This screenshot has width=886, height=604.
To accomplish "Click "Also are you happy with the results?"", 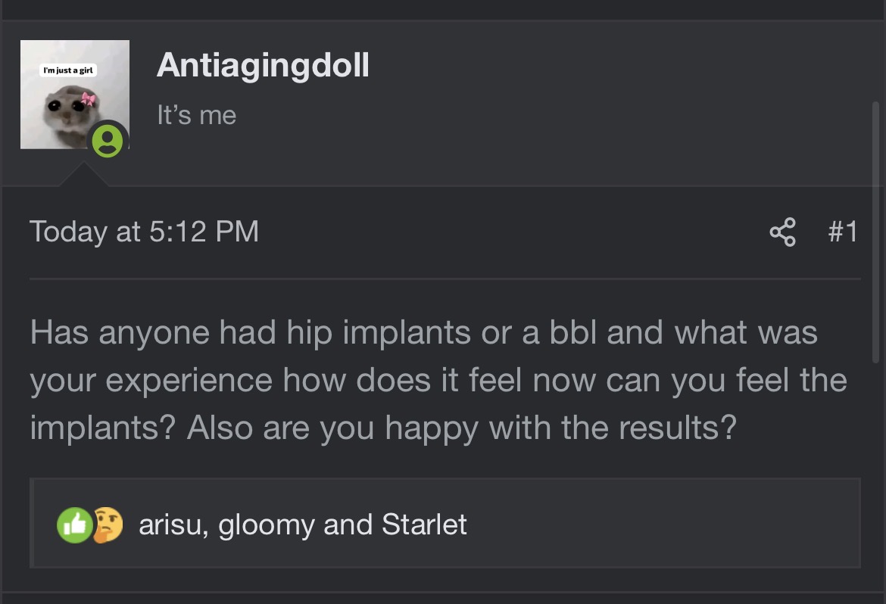I will 462,428.
